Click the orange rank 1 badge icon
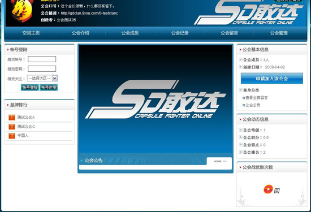The image size is (311, 212). [x=12, y=118]
